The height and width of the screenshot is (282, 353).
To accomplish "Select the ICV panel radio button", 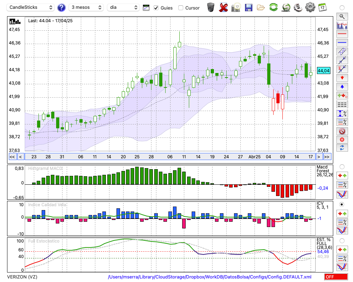I will point(342,204).
